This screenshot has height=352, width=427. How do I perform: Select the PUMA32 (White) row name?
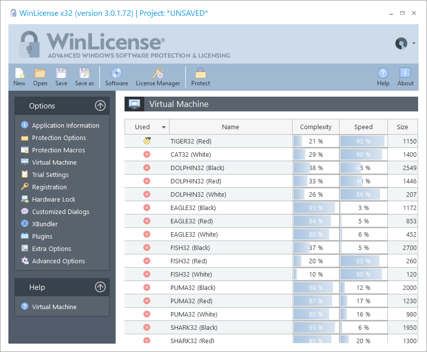[194, 314]
